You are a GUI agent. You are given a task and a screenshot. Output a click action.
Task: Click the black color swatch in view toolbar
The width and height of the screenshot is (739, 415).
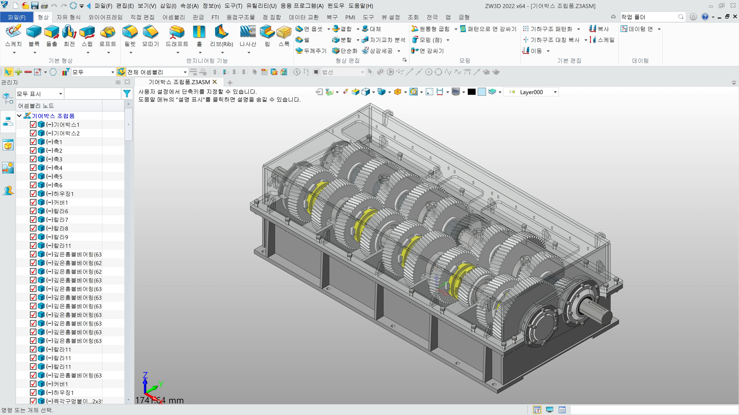pos(471,92)
